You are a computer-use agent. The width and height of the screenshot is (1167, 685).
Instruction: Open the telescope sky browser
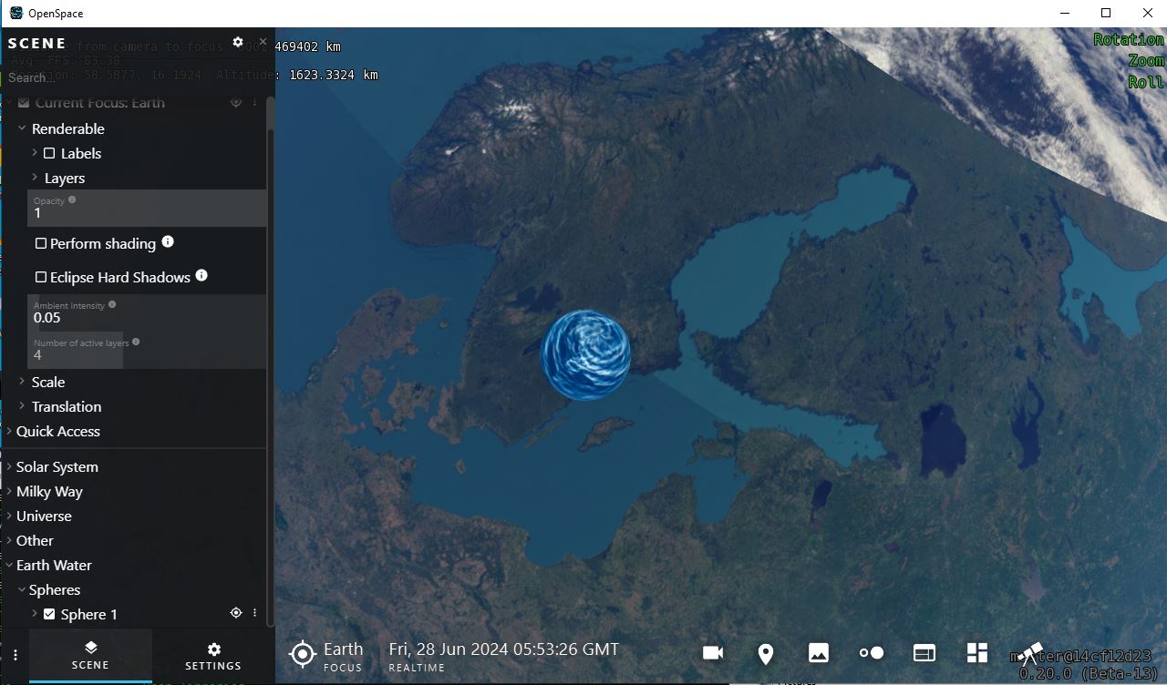(x=1030, y=653)
